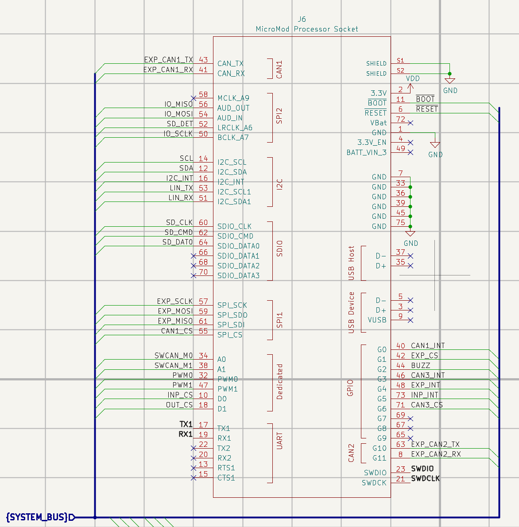Click the CAN1_INT net label
The height and width of the screenshot is (527, 519).
(428, 345)
